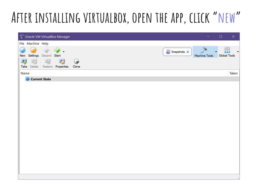Close the VirtualBox Manager window
This screenshot has height=193, width=258.
click(x=233, y=36)
